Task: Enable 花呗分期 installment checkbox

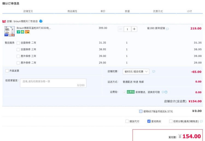Action: [x=171, y=121]
